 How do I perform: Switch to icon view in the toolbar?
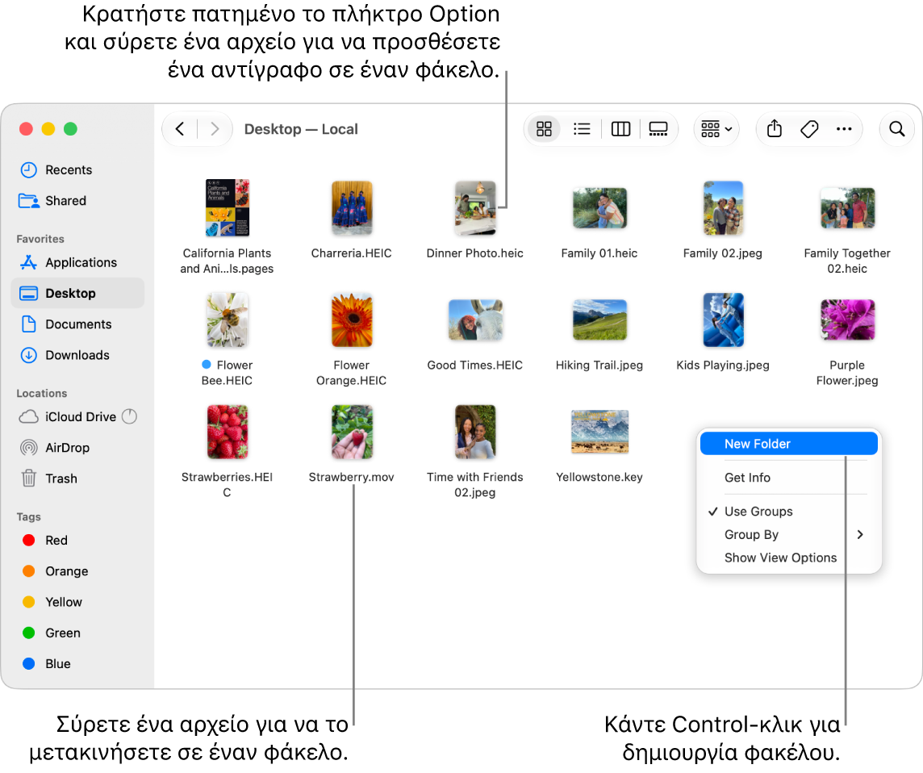(544, 129)
